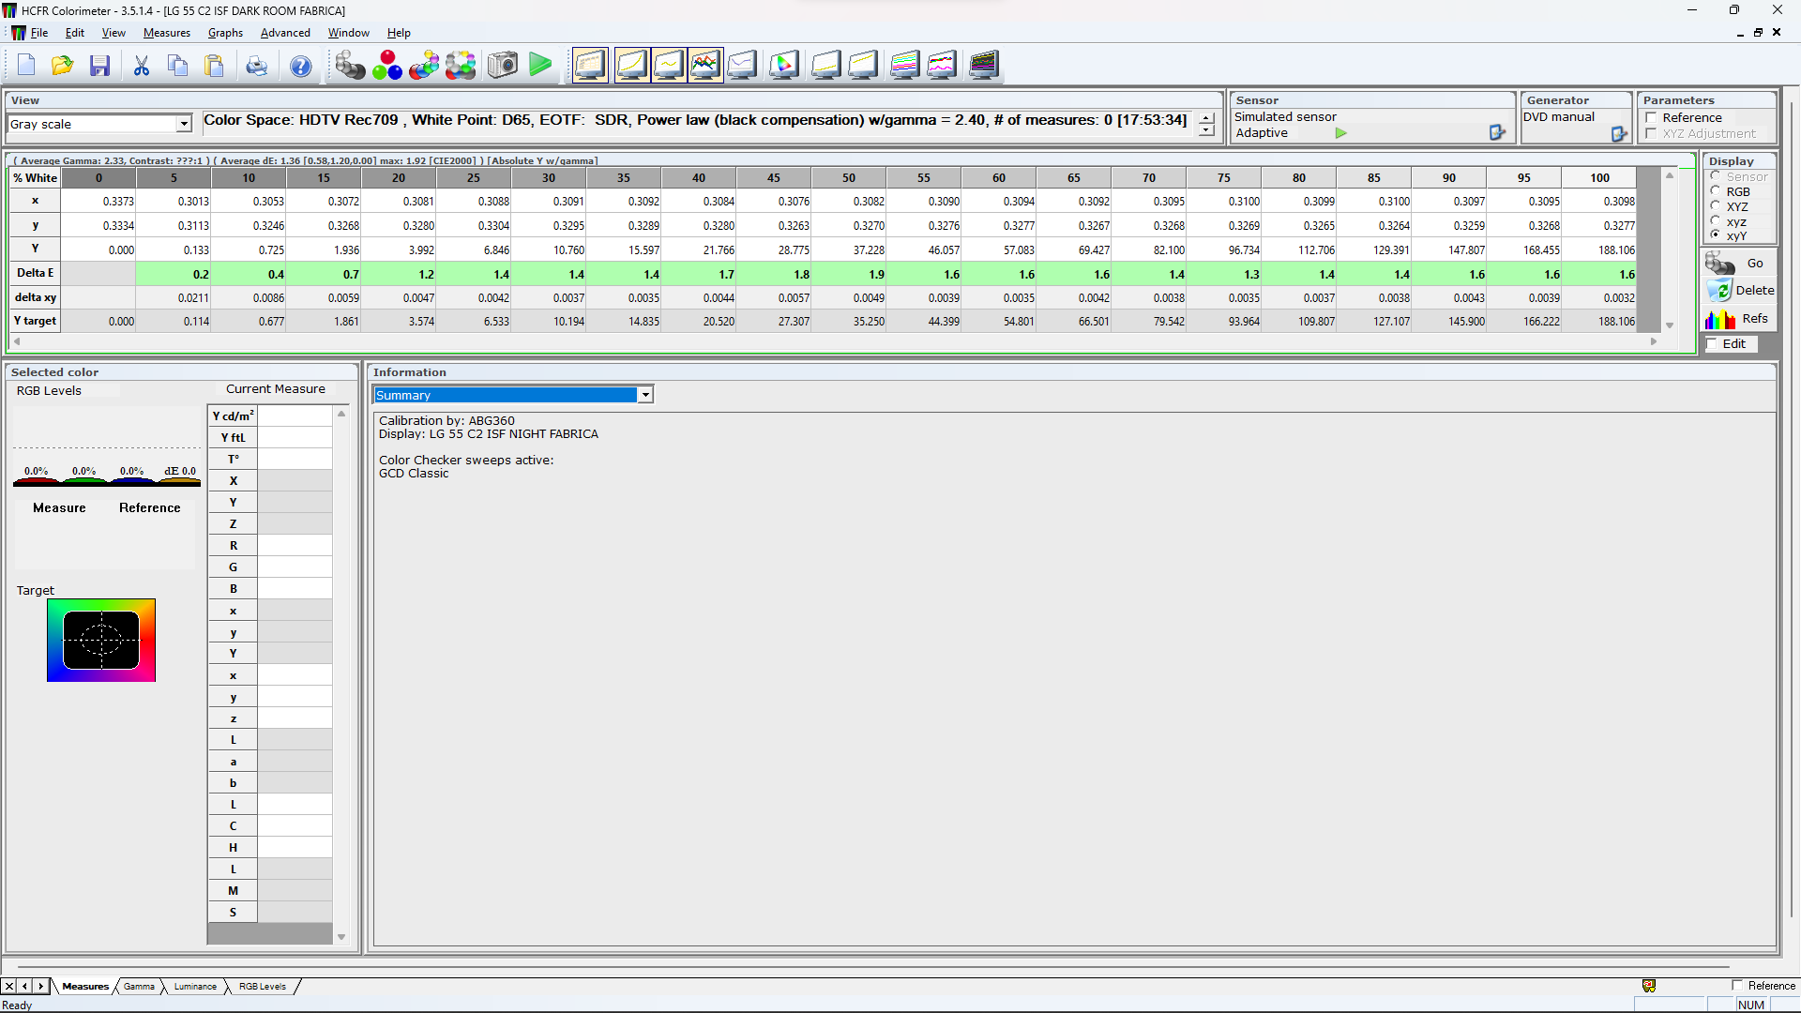Open the Summary information dropdown
Image resolution: width=1801 pixels, height=1013 pixels.
click(645, 395)
